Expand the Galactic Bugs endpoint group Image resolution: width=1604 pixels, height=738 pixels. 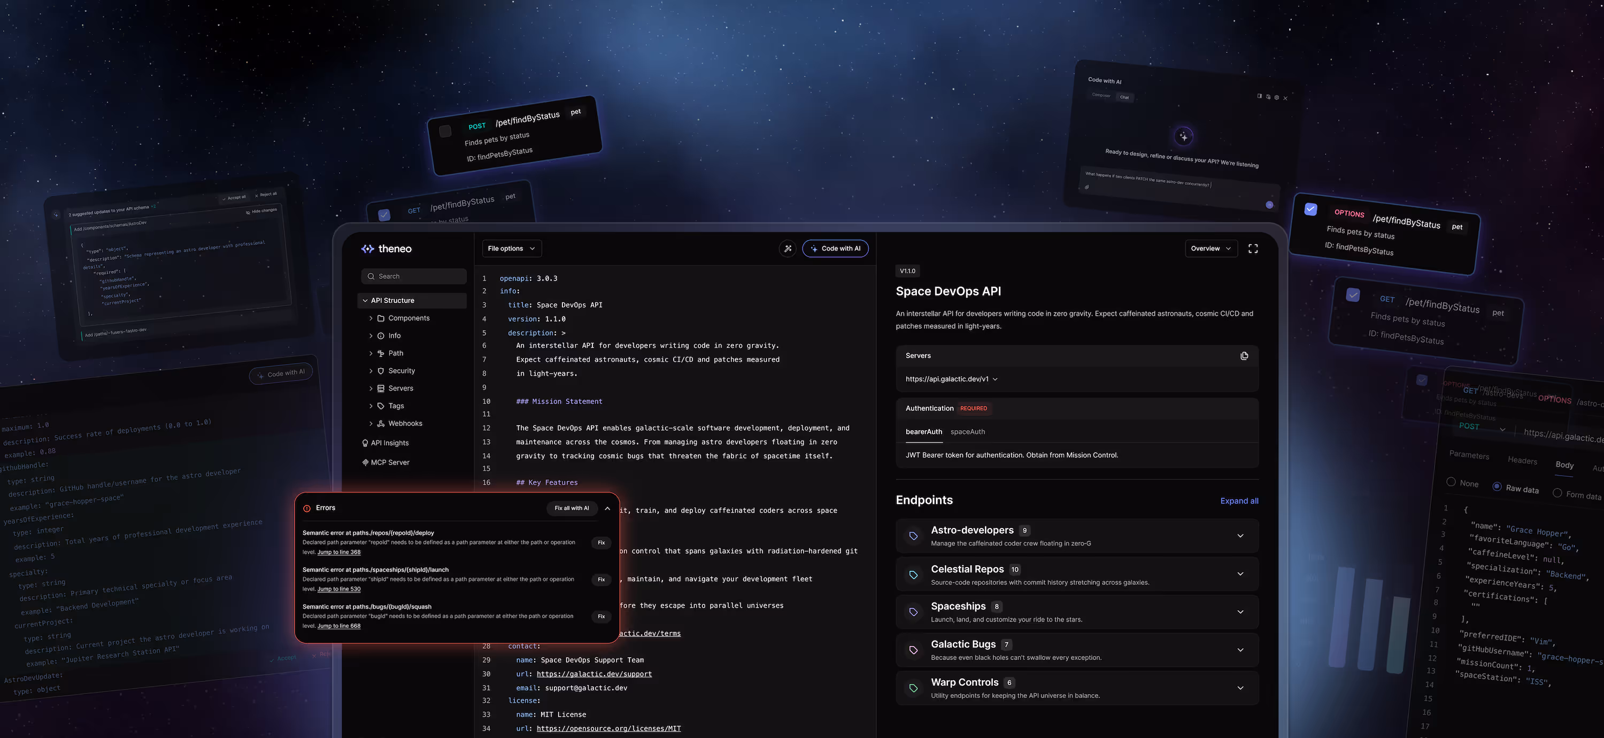click(x=1240, y=650)
